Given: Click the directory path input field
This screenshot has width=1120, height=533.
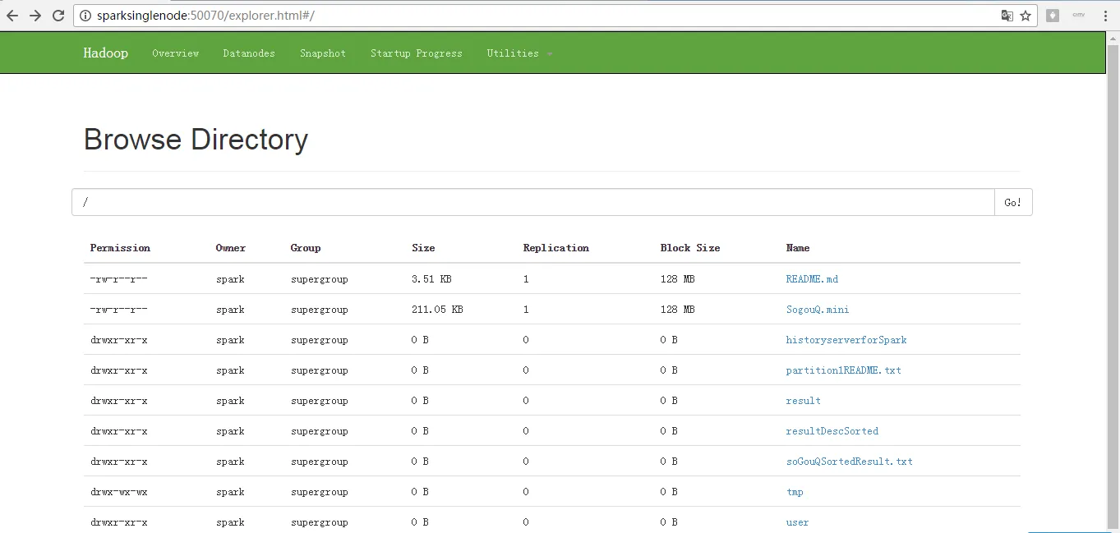Looking at the screenshot, I should tap(533, 202).
